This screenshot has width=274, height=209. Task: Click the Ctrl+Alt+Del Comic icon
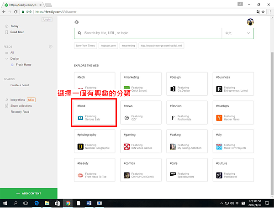pos(126,175)
